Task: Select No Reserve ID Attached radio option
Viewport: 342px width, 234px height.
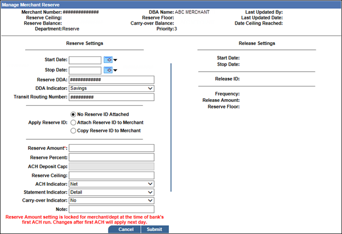Action: (x=73, y=115)
